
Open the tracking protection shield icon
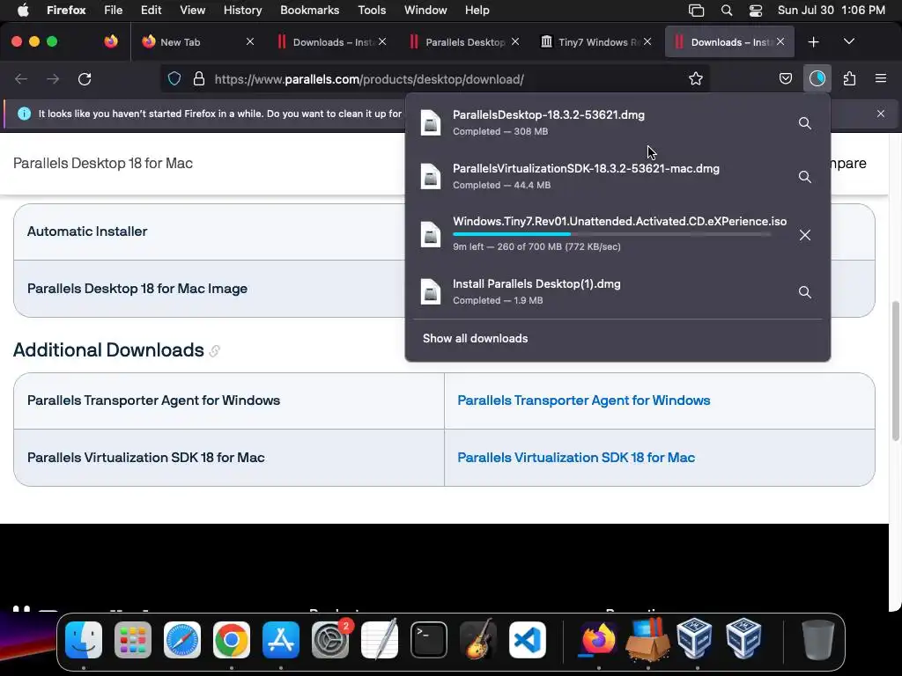[x=174, y=78]
